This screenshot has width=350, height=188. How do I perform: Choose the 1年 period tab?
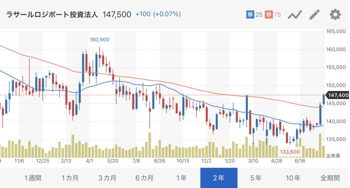pos(181,178)
